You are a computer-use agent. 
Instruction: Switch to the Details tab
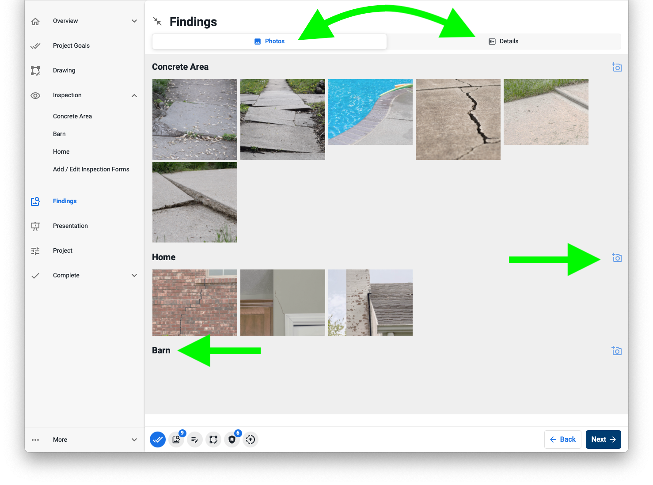(504, 42)
